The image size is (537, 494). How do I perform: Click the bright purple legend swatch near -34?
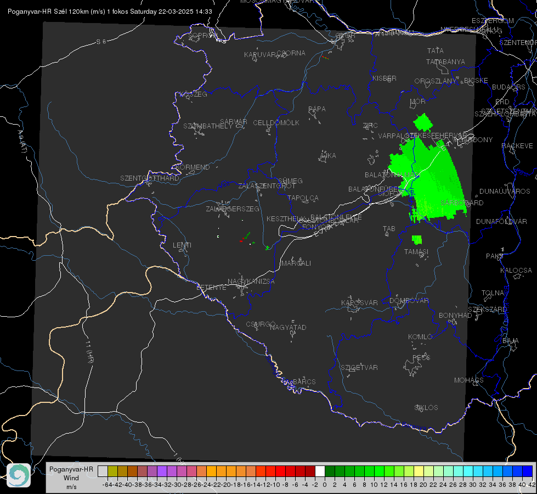click(x=162, y=471)
